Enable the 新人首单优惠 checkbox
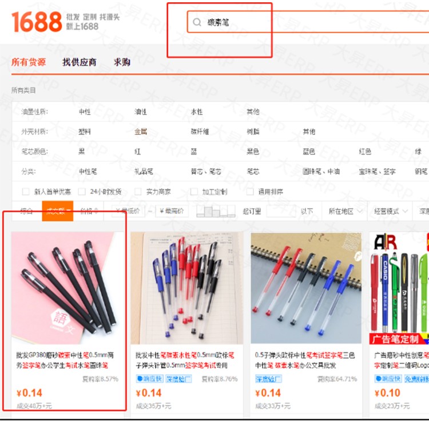Screen dimensions: 429x429 (26, 192)
